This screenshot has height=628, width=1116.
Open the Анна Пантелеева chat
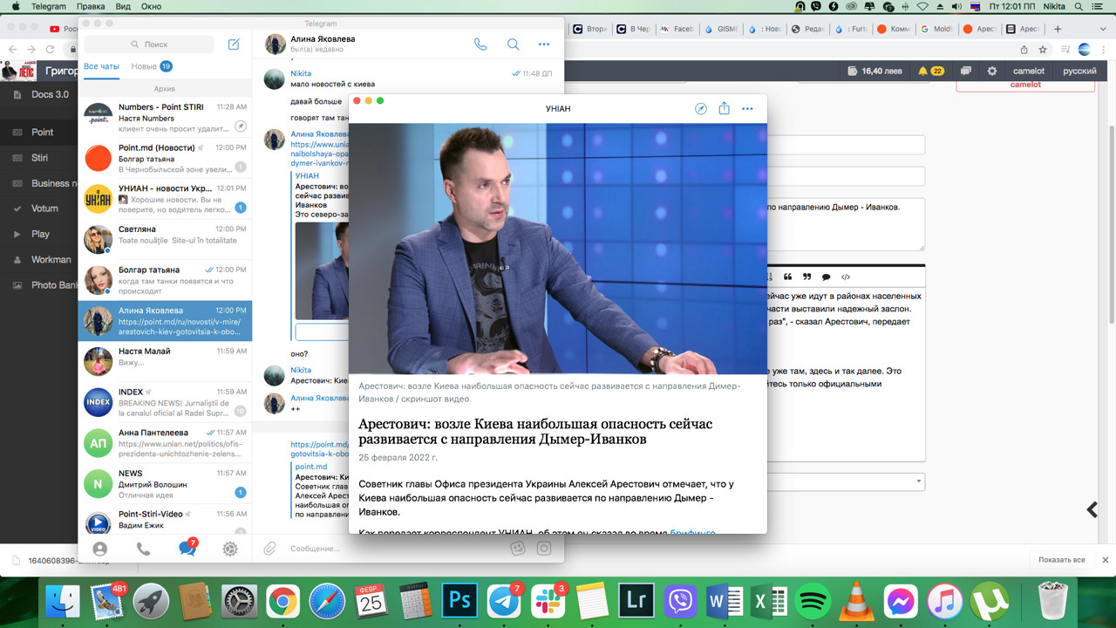coord(165,443)
